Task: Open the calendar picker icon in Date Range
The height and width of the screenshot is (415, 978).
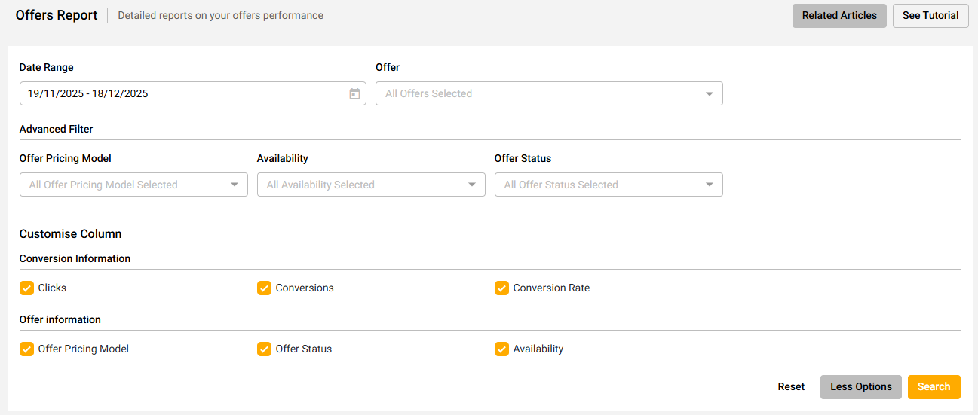Action: point(354,94)
